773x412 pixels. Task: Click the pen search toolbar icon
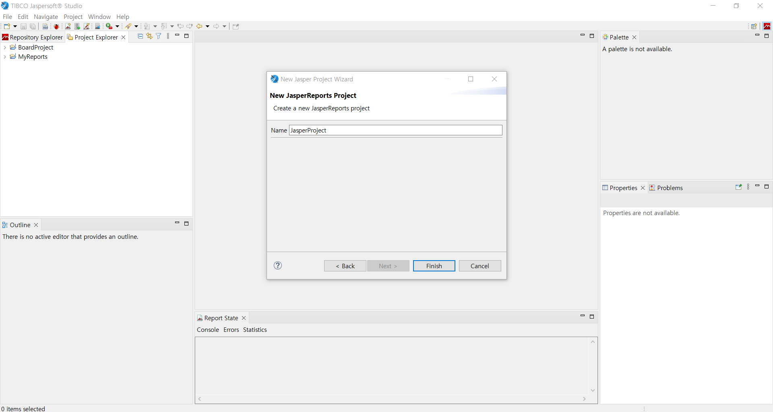[128, 27]
